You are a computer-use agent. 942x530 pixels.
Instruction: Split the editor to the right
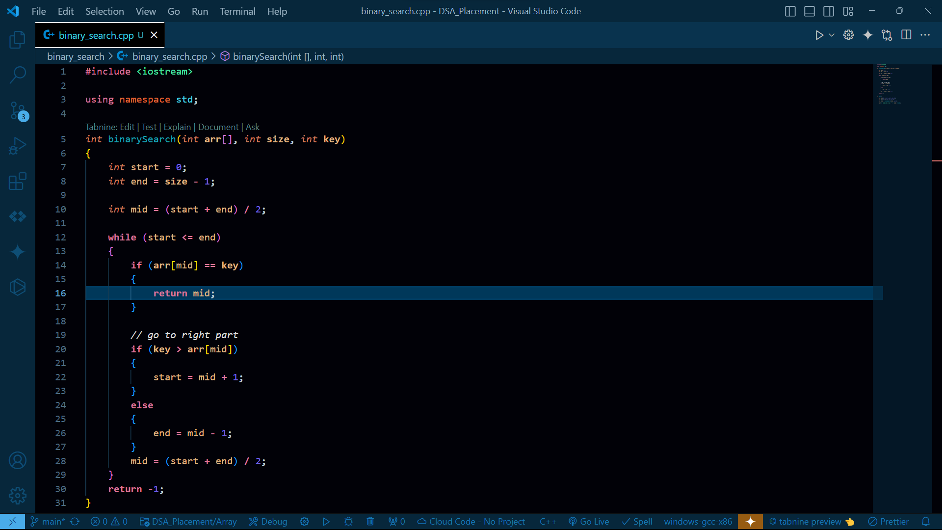pos(906,35)
